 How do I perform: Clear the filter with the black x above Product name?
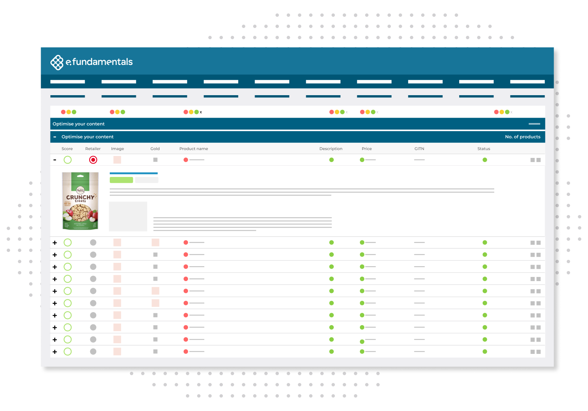point(201,112)
